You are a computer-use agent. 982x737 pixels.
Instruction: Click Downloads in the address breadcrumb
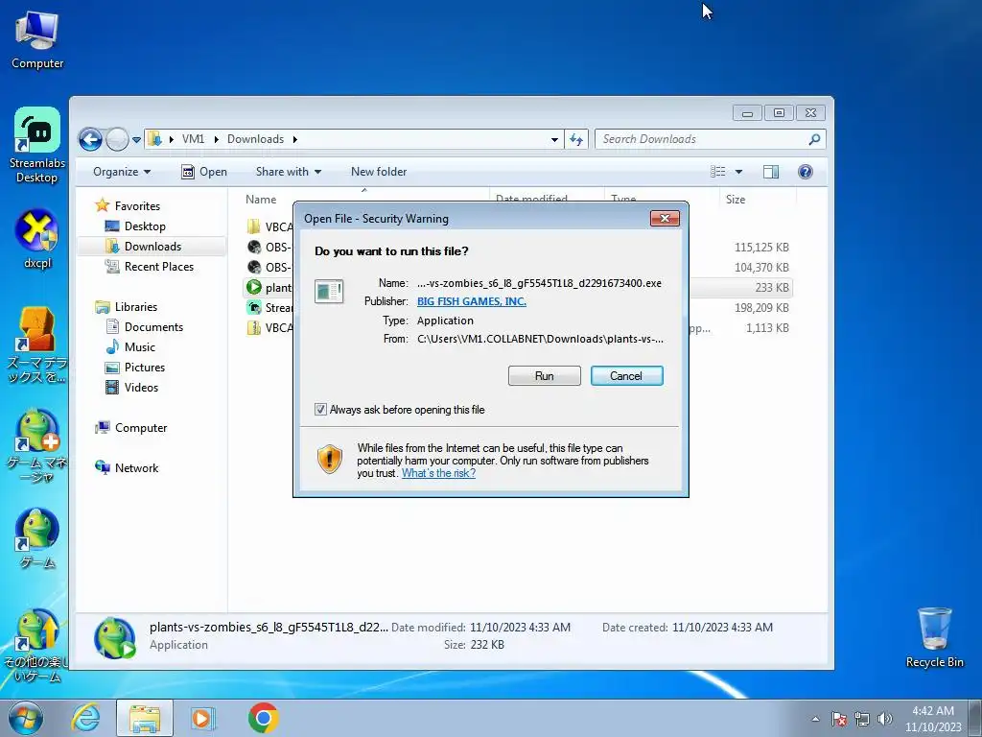[255, 139]
